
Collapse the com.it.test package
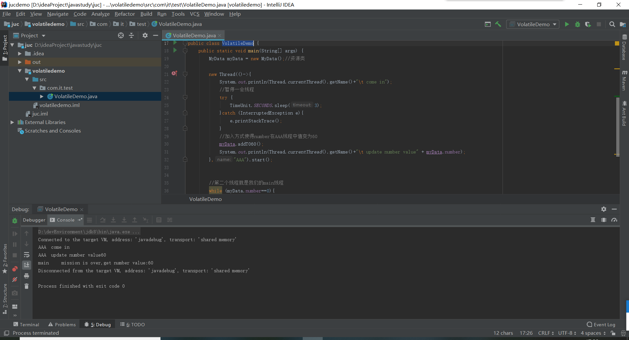pyautogui.click(x=34, y=88)
